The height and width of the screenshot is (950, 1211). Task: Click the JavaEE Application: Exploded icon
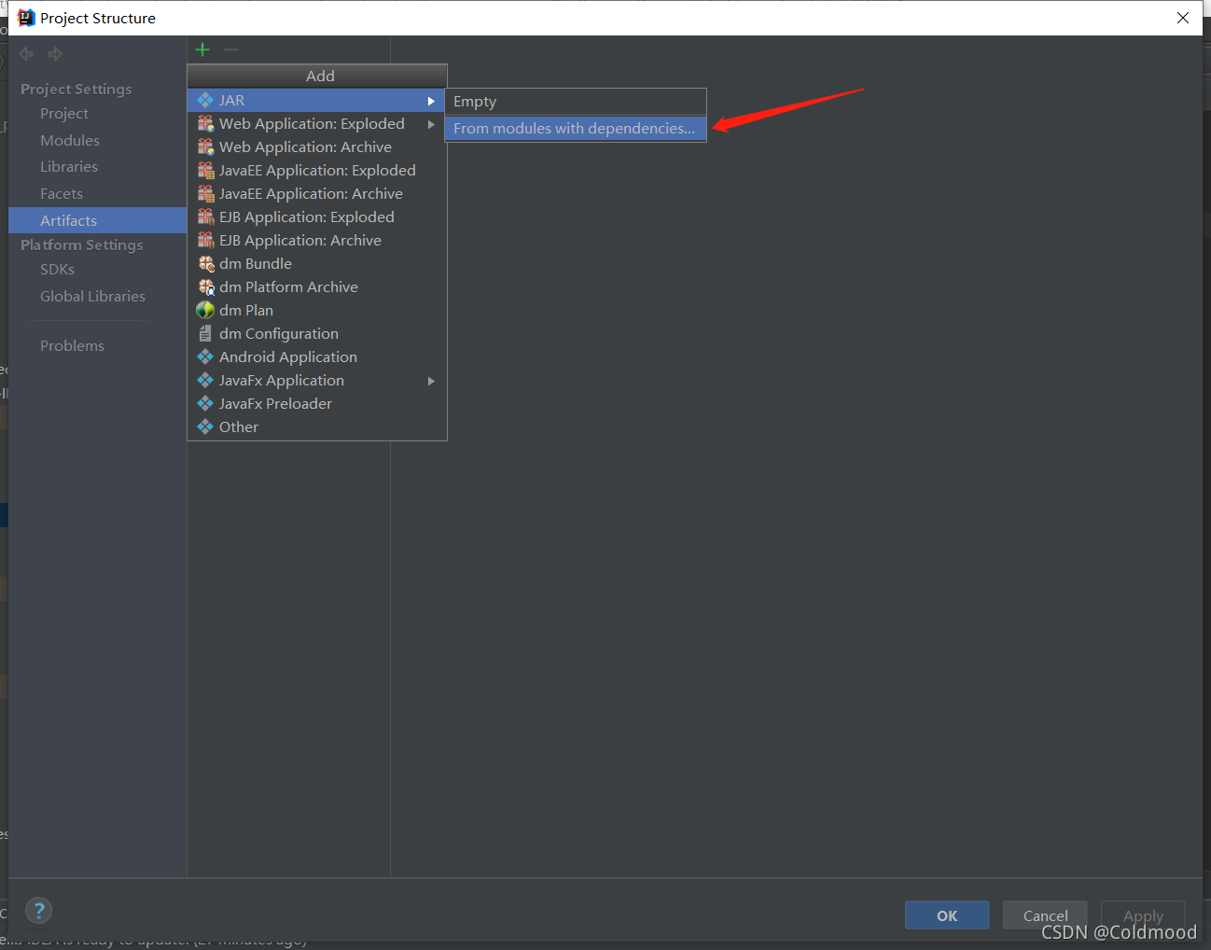(x=205, y=170)
